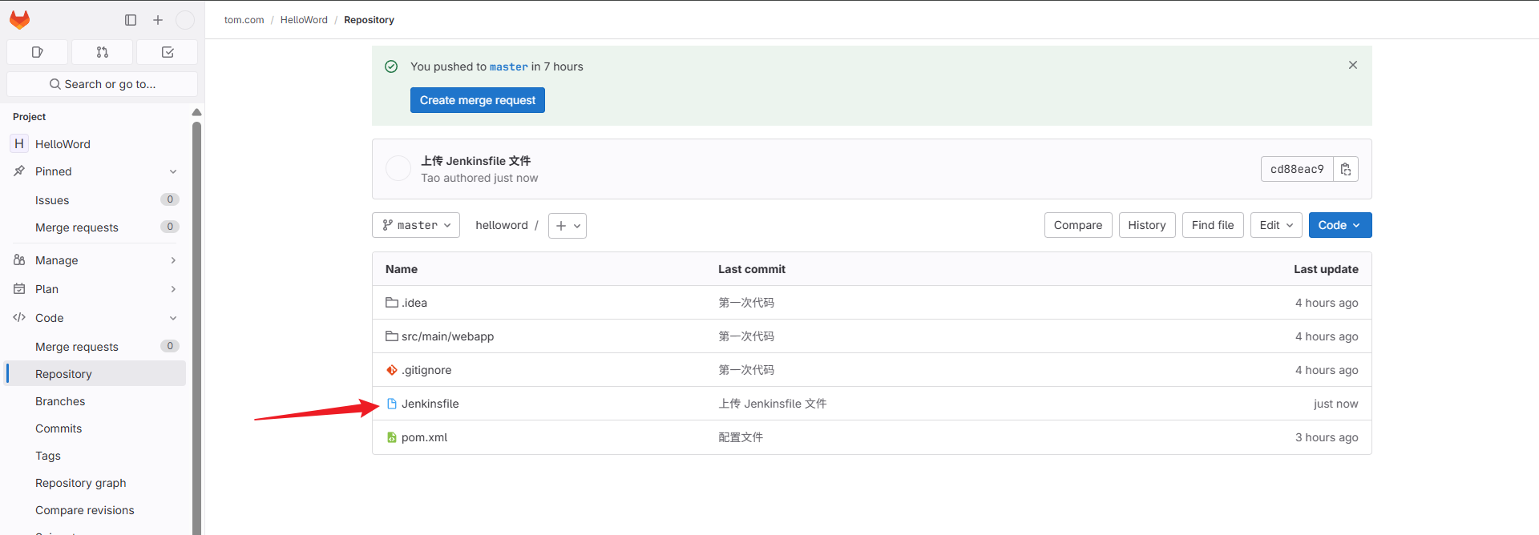Open src/main/webapp folder
1539x535 pixels.
(447, 336)
